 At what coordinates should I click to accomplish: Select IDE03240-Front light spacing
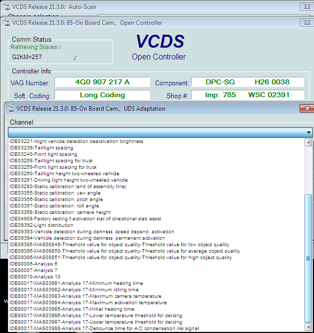click(x=157, y=154)
